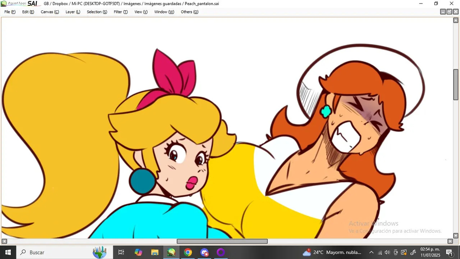460x259 pixels.
Task: Open Task View on the taskbar
Action: click(121, 252)
